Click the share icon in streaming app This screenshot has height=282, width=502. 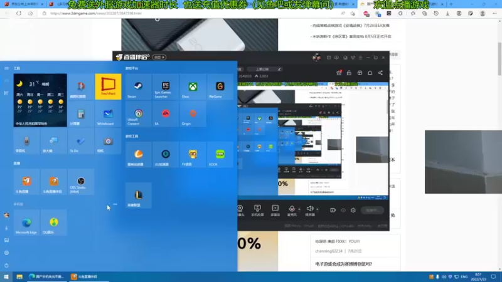[380, 73]
